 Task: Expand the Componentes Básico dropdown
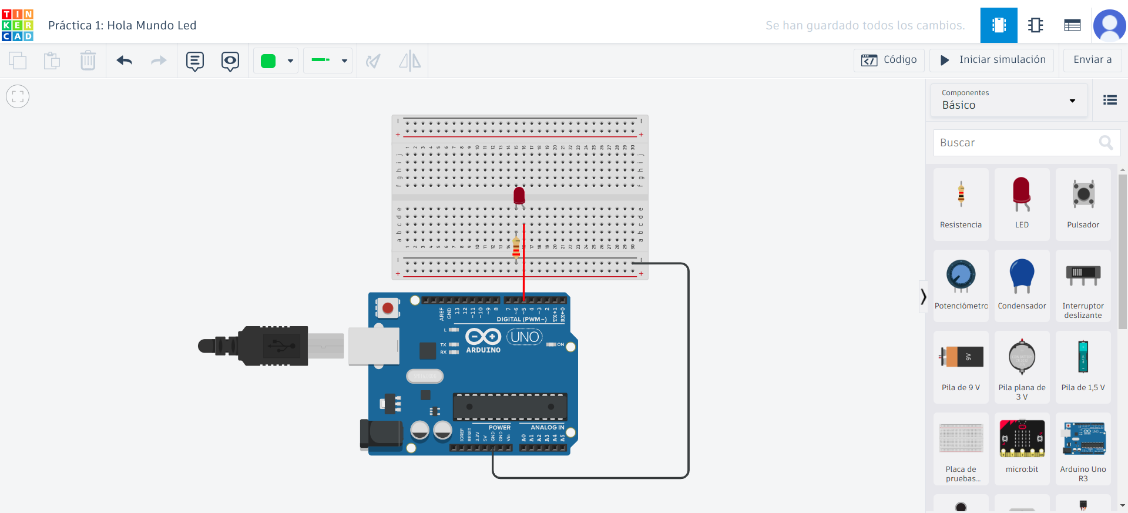pos(1009,100)
